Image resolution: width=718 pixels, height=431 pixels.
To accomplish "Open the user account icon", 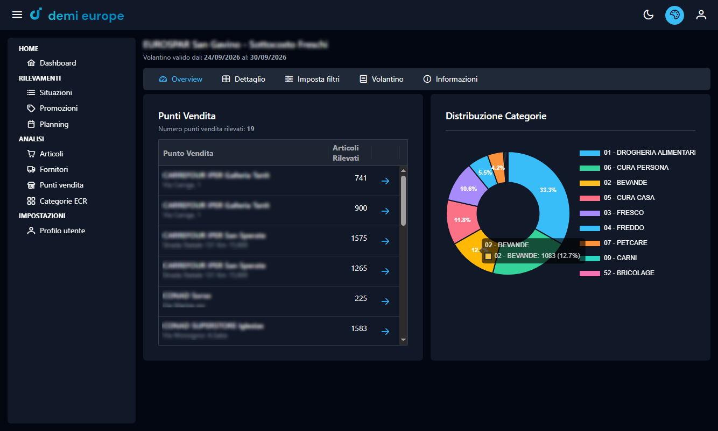I will pos(701,15).
